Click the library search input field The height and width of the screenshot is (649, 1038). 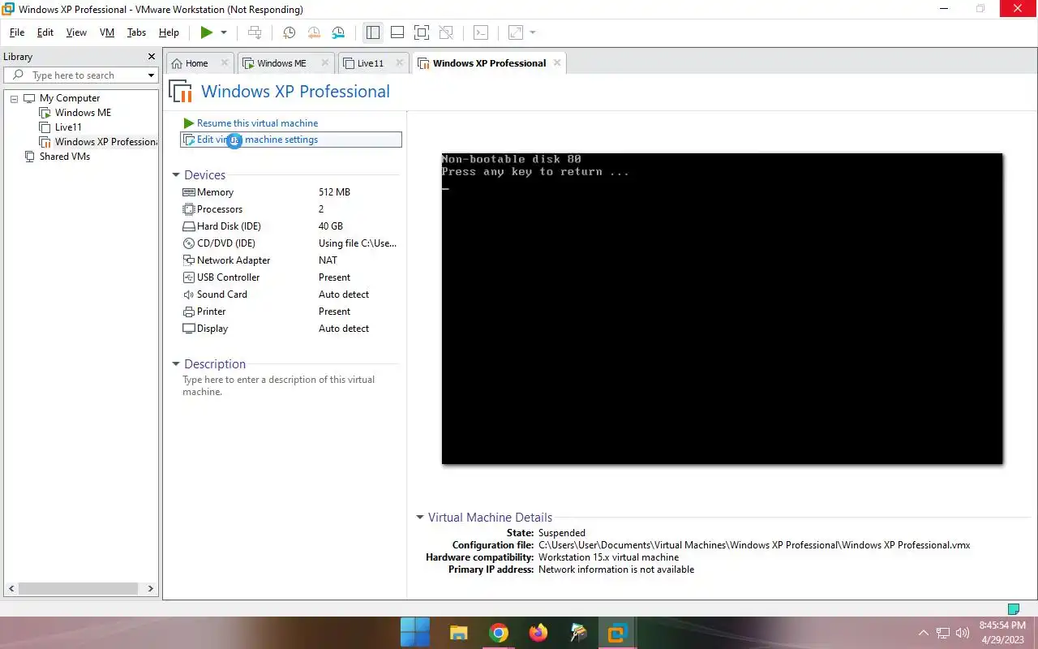pyautogui.click(x=81, y=75)
